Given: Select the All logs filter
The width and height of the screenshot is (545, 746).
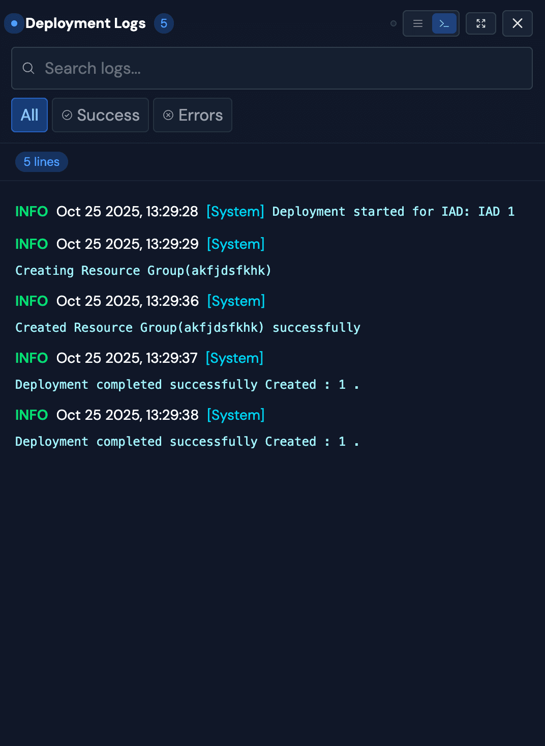Looking at the screenshot, I should (x=29, y=115).
